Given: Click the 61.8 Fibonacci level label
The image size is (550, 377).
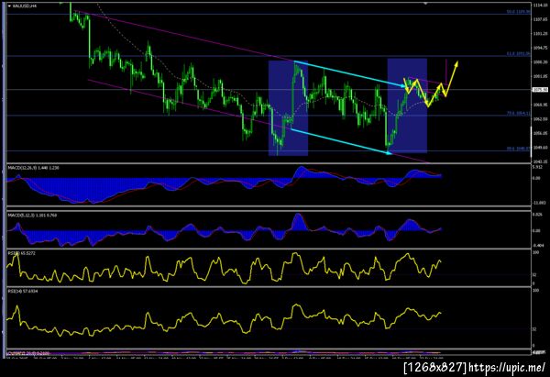Looking at the screenshot, I should (519, 54).
